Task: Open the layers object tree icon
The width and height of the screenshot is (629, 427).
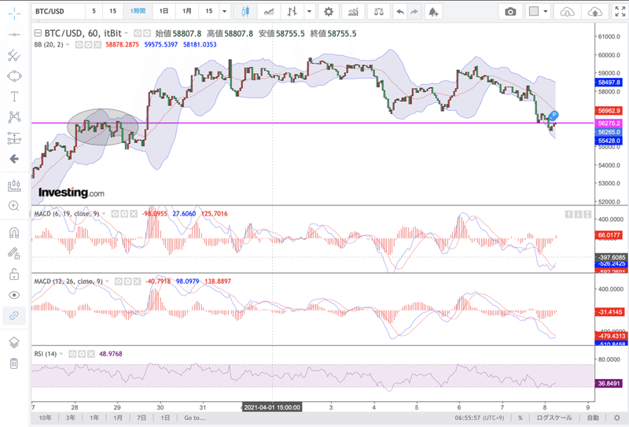Action: click(x=14, y=342)
